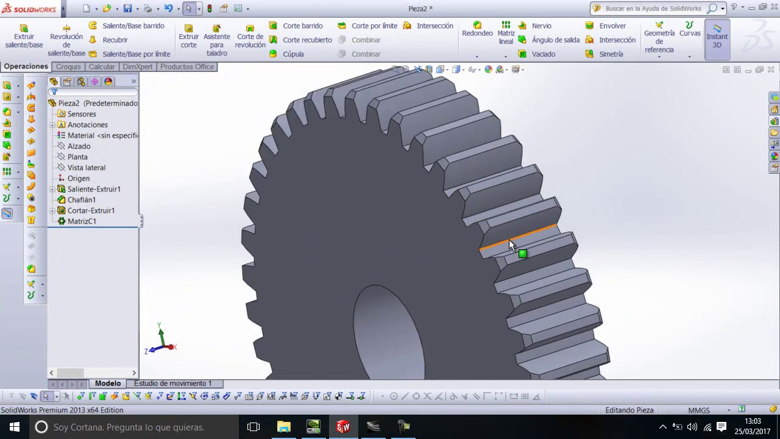Select the Simetría mirror command
The image size is (780, 439).
click(x=604, y=54)
